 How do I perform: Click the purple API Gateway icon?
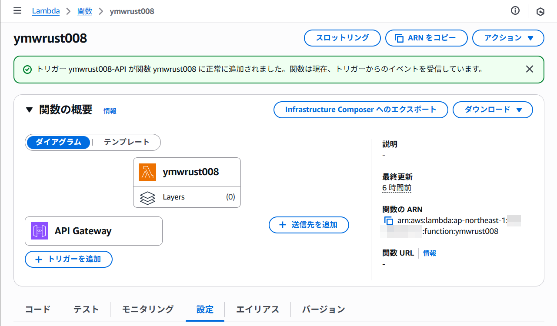40,231
